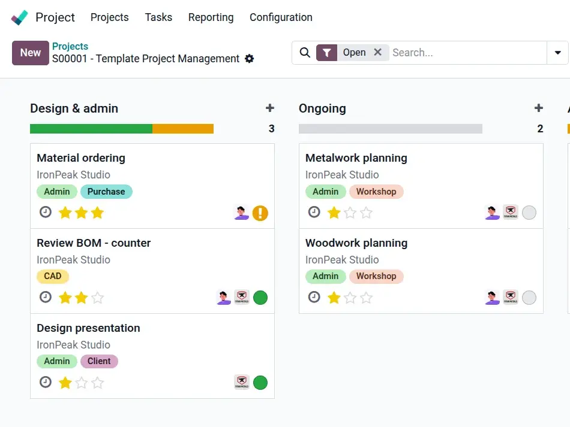Set third star priority on Review BOM - counter
Image resolution: width=570 pixels, height=427 pixels.
click(x=97, y=298)
